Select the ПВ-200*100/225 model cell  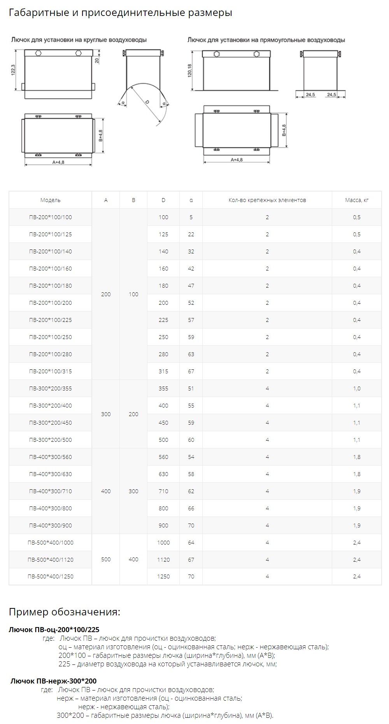point(51,320)
